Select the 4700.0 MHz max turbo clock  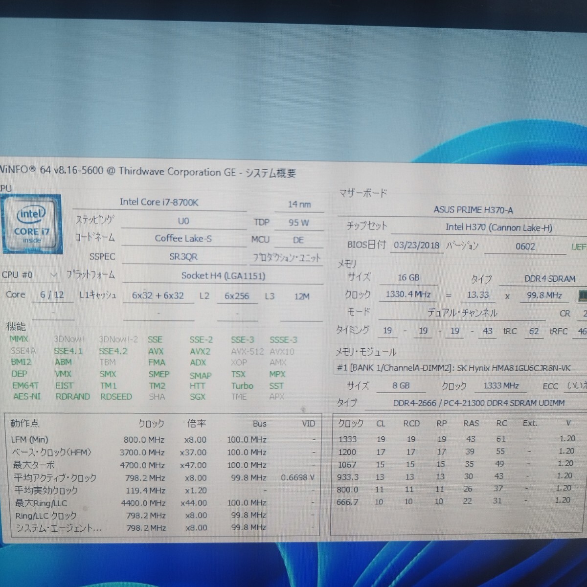click(142, 465)
